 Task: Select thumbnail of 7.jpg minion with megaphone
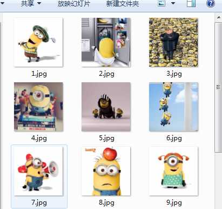point(38,171)
